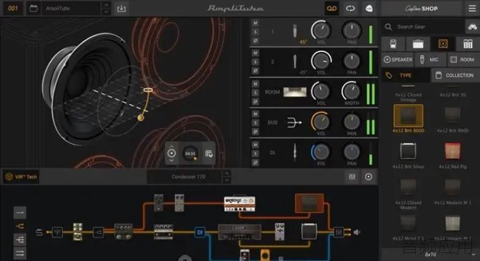Solo mixer channel 1 with S button
The image size is (480, 261).
tap(255, 32)
